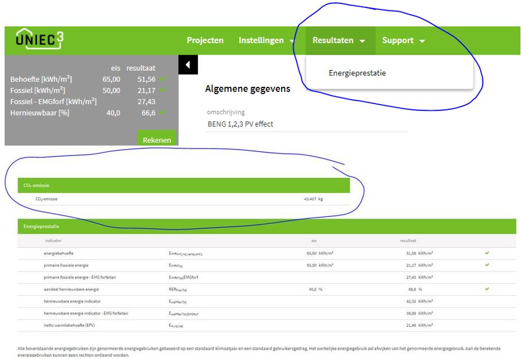This screenshot has width=521, height=359.
Task: Click netto warmtebehoefte (EPV) row label
Action: pyautogui.click(x=69, y=325)
